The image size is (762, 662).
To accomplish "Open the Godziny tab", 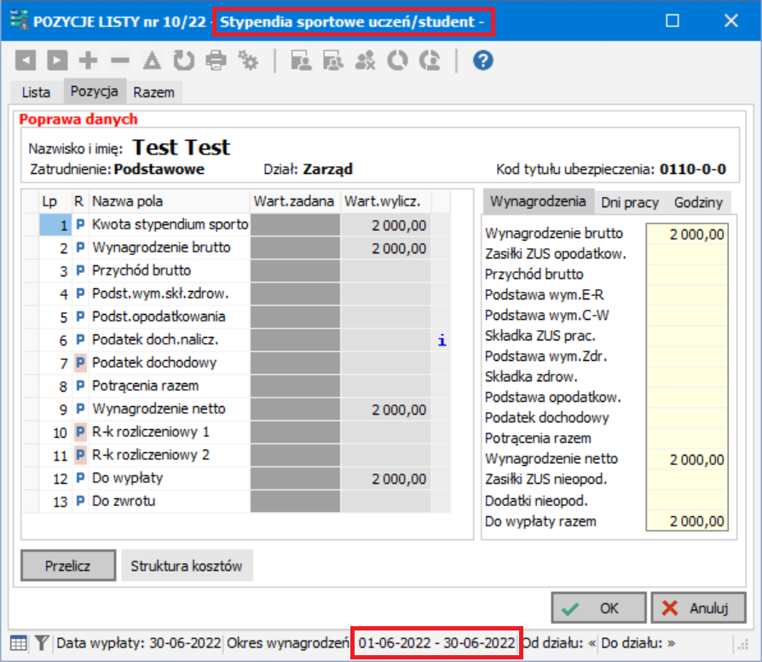I will [x=698, y=202].
